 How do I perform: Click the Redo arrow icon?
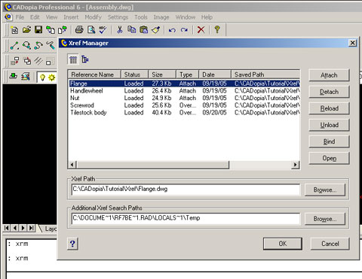click(184, 30)
